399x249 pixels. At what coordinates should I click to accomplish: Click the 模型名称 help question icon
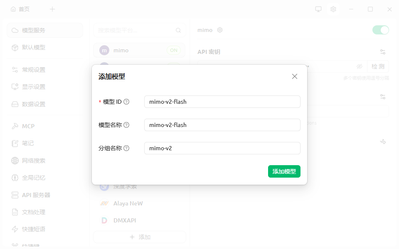pos(126,125)
